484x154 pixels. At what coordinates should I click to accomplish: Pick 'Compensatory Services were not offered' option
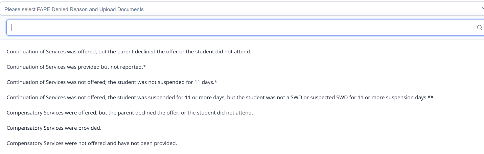(92, 143)
